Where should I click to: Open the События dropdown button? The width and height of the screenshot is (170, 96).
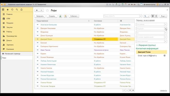tap(74, 16)
